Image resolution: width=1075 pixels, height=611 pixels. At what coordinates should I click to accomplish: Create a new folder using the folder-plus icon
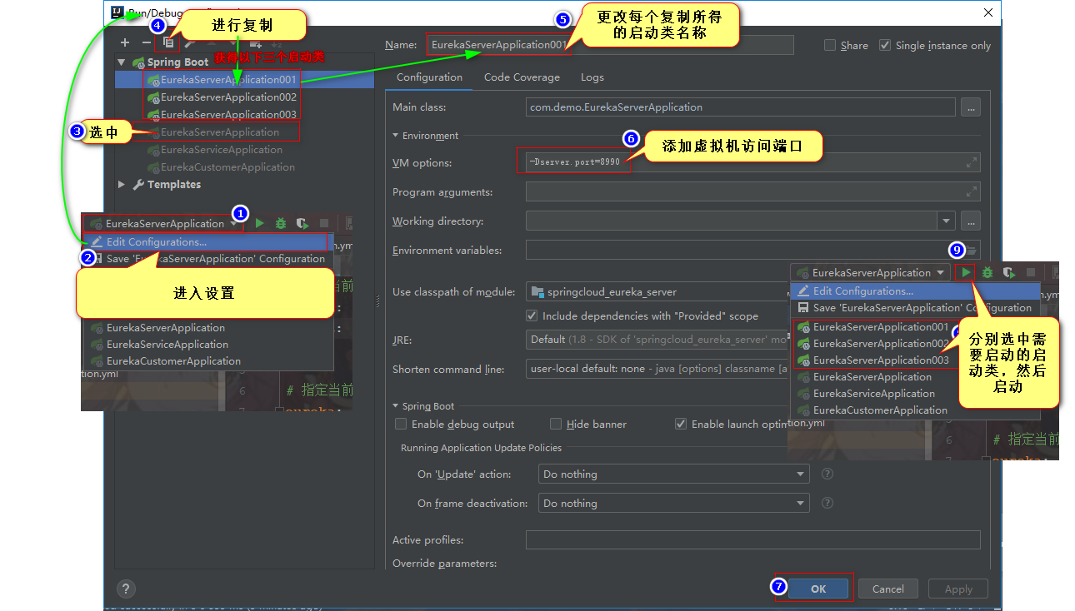[x=256, y=42]
